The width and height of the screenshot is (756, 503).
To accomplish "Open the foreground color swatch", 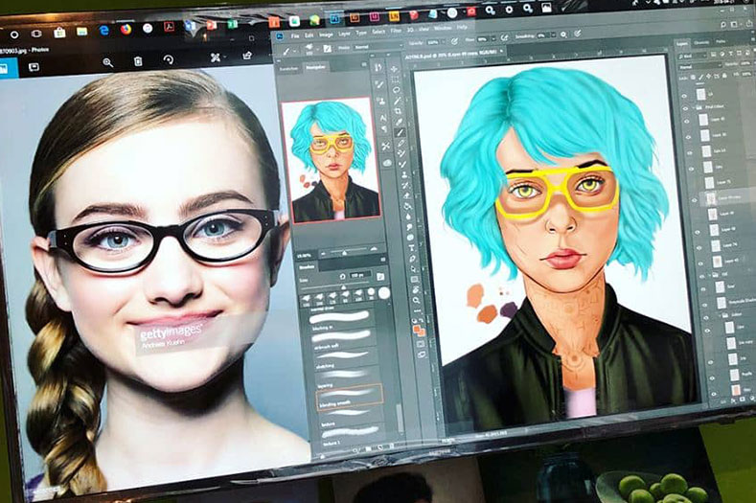I will [417, 329].
